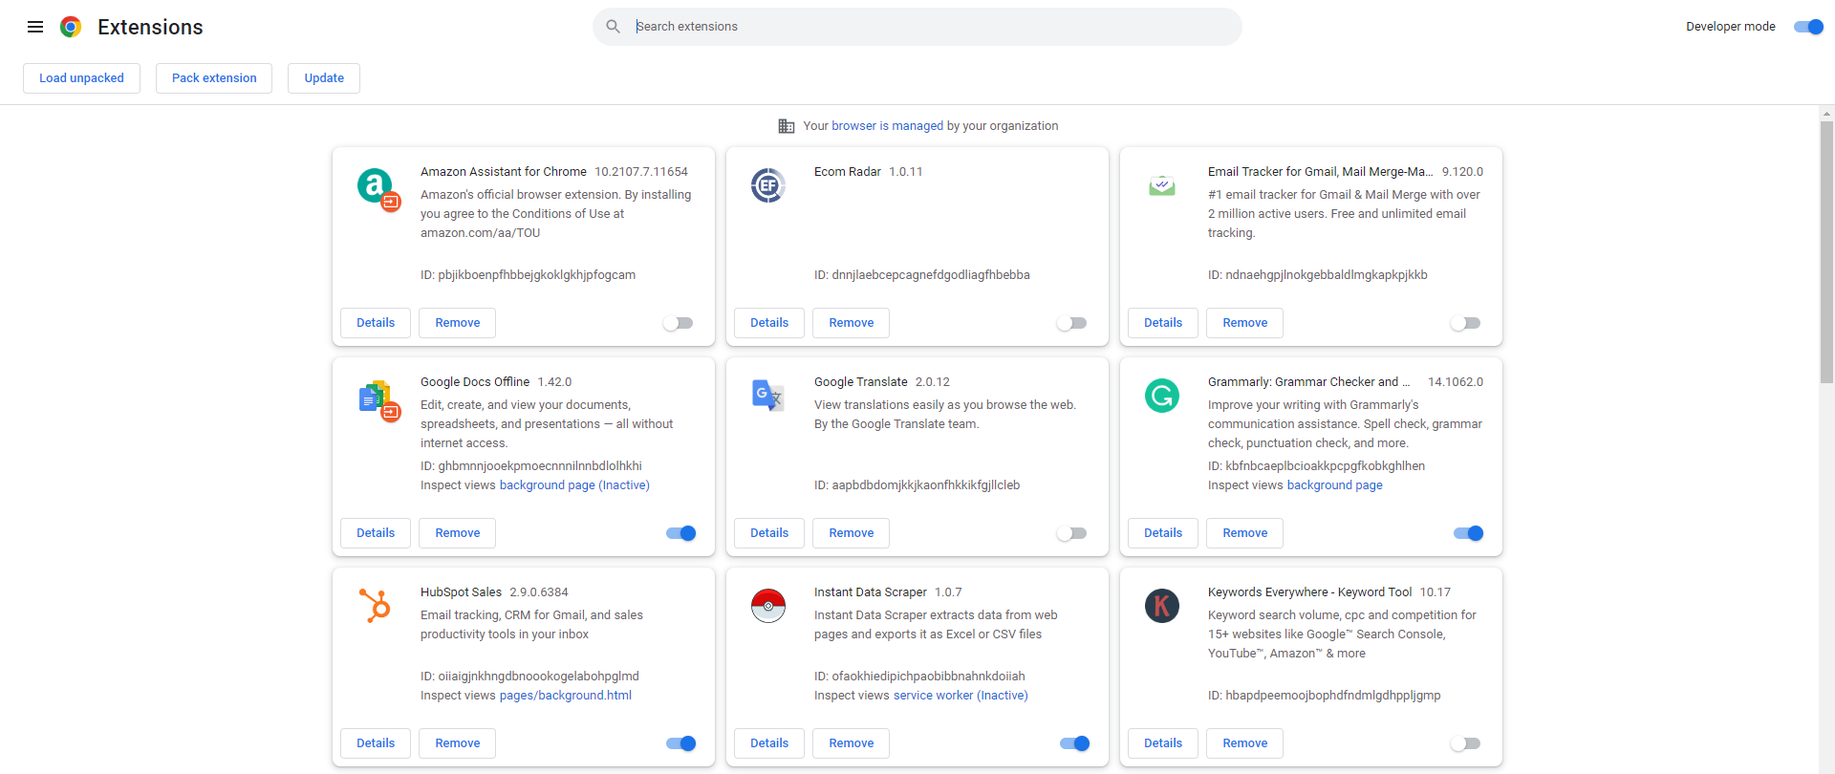Remove the Grammarly extension
The height and width of the screenshot is (774, 1835).
(1245, 533)
